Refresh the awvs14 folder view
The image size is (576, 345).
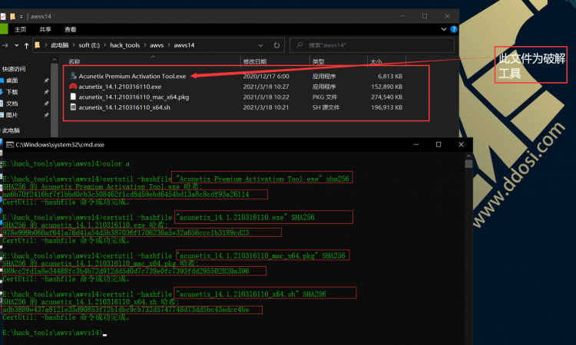point(276,45)
